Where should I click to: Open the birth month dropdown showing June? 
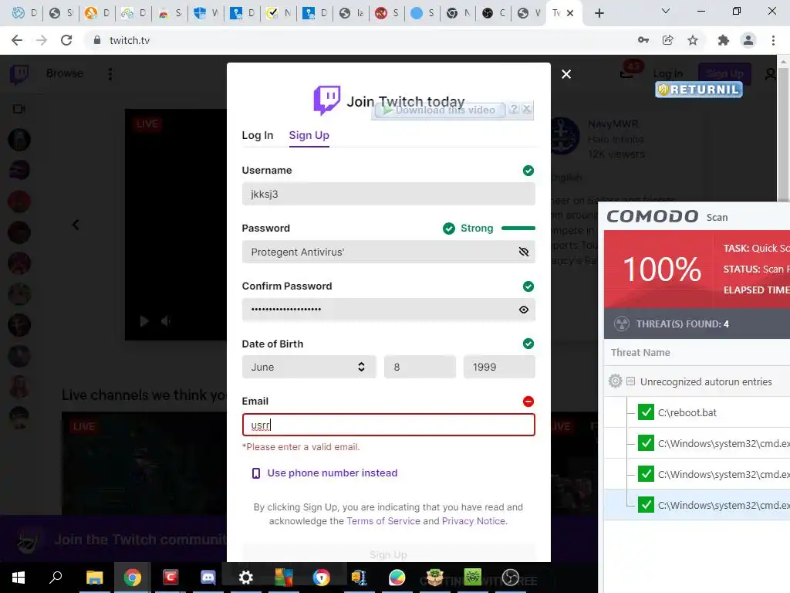309,367
